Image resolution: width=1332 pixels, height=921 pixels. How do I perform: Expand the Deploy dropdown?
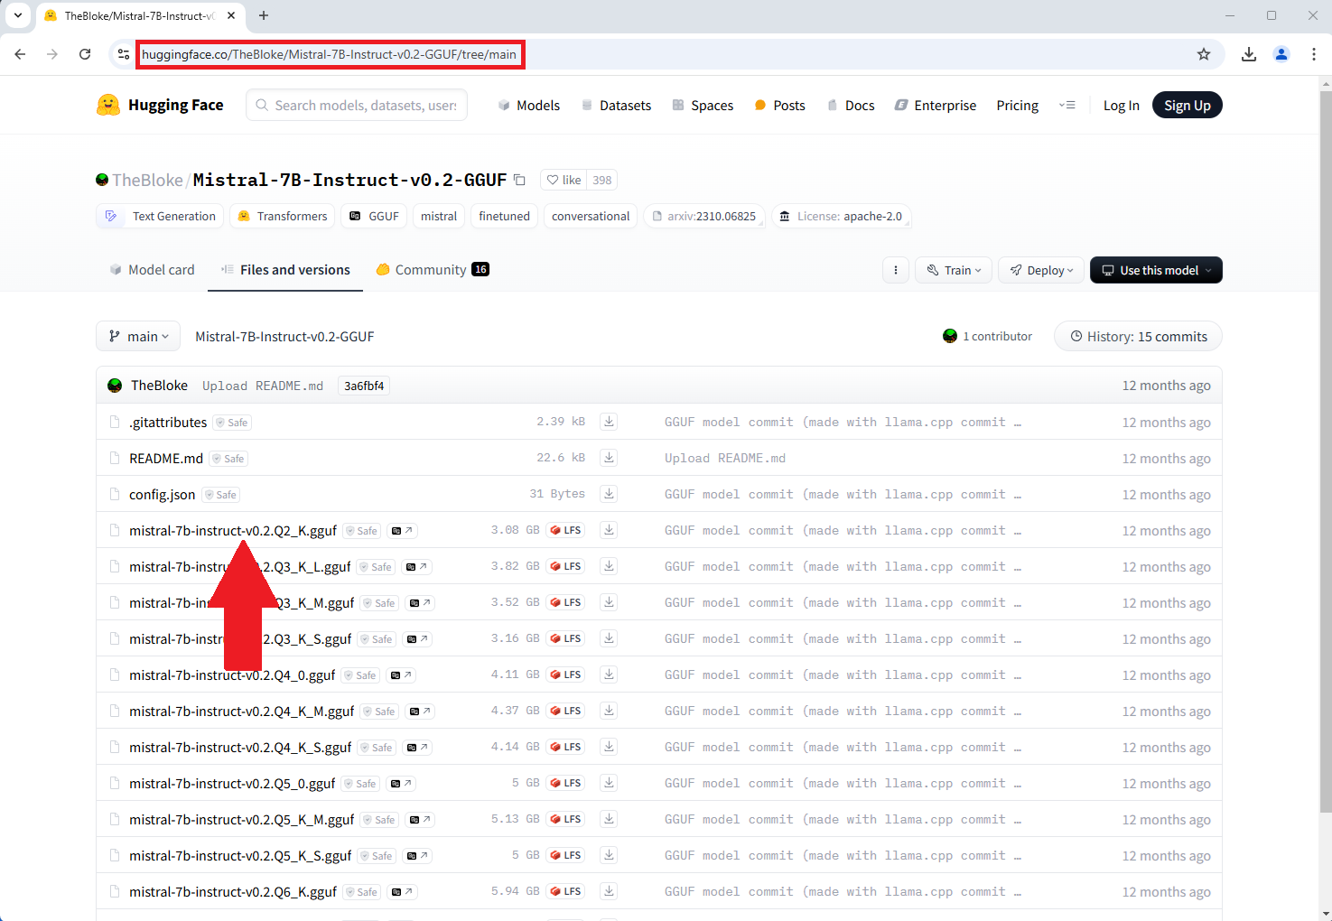point(1041,270)
